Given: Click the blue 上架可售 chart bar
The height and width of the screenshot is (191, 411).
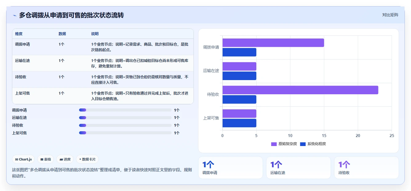Looking at the screenshot, I should [x=239, y=123].
